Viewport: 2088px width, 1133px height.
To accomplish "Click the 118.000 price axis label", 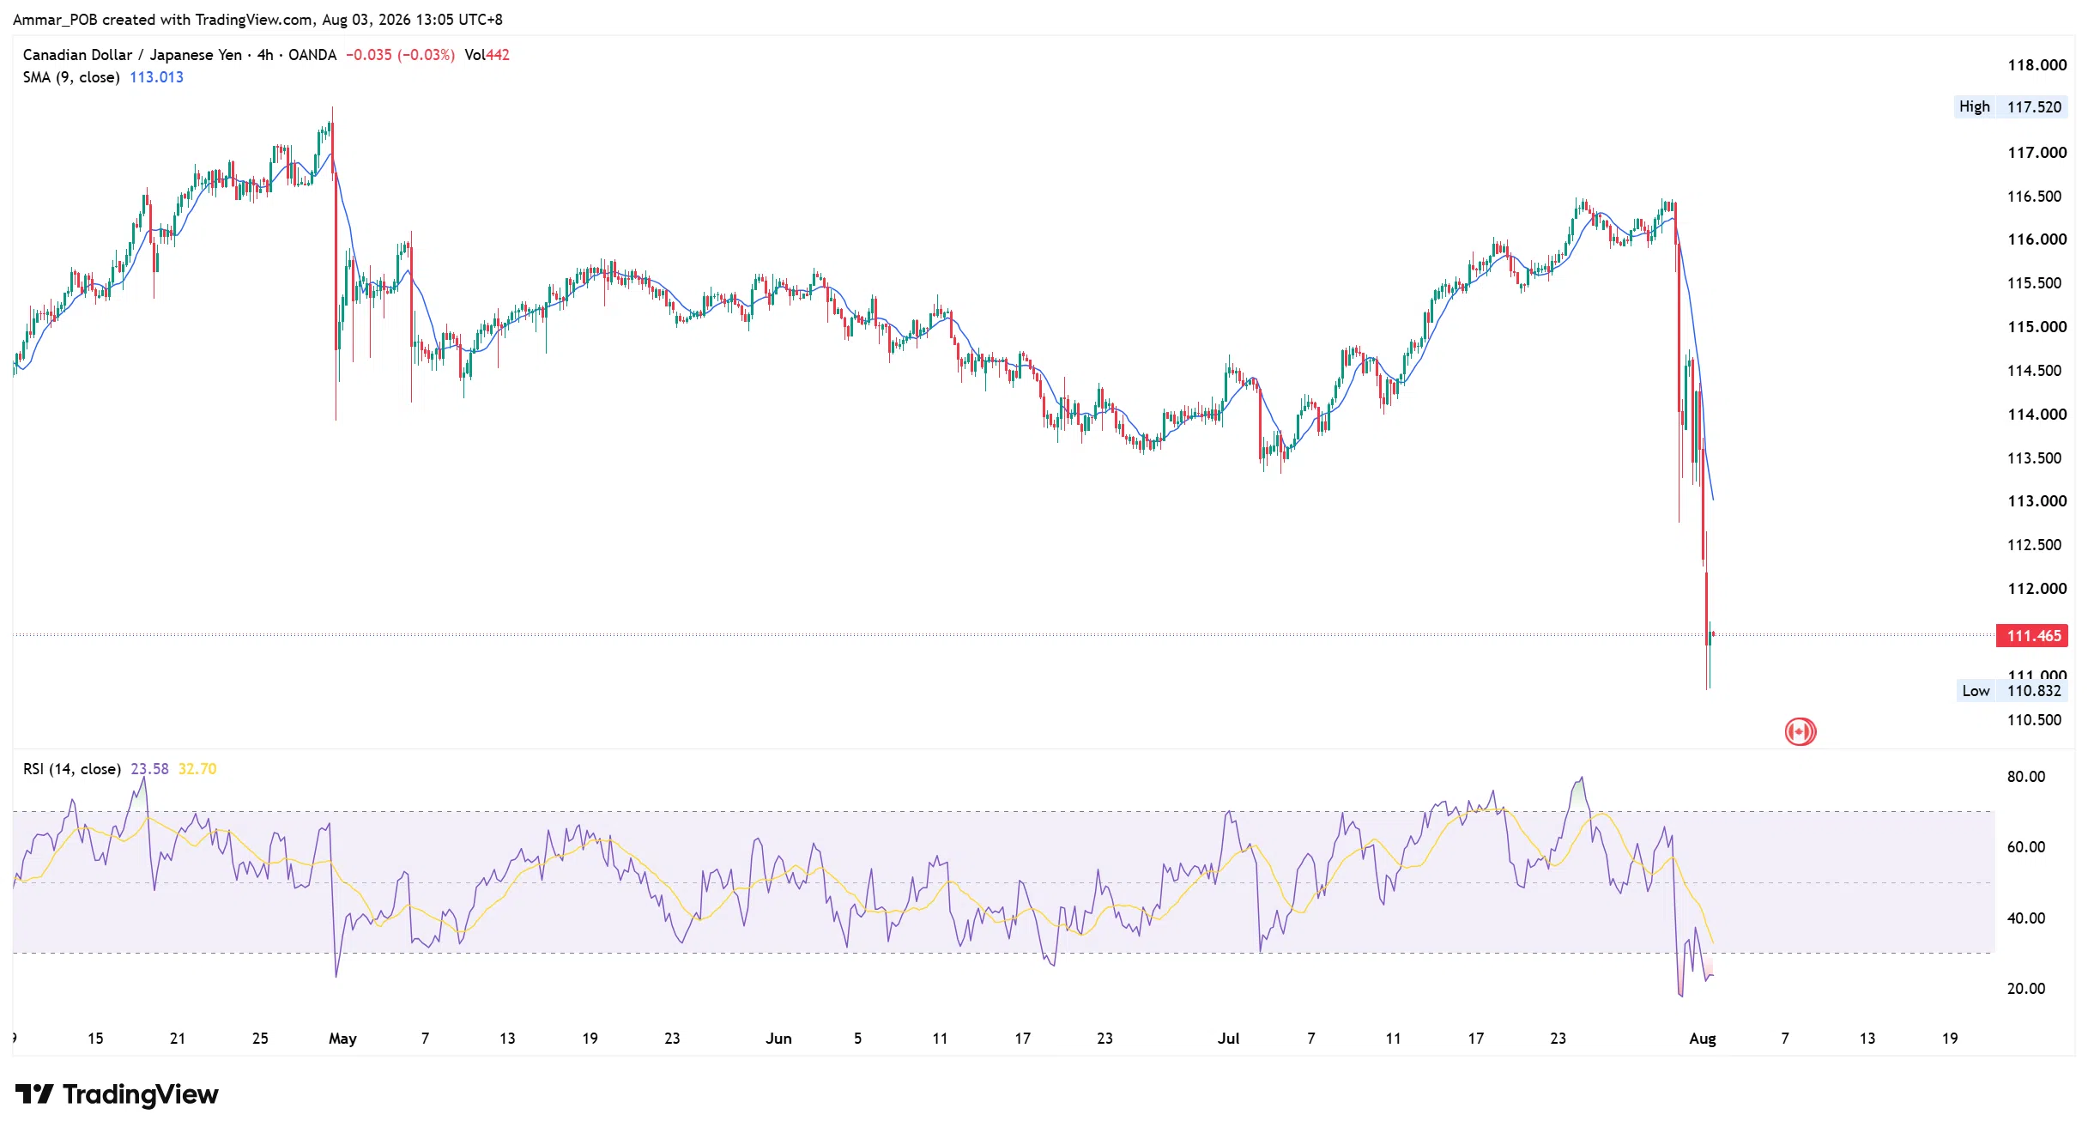I will (2037, 65).
